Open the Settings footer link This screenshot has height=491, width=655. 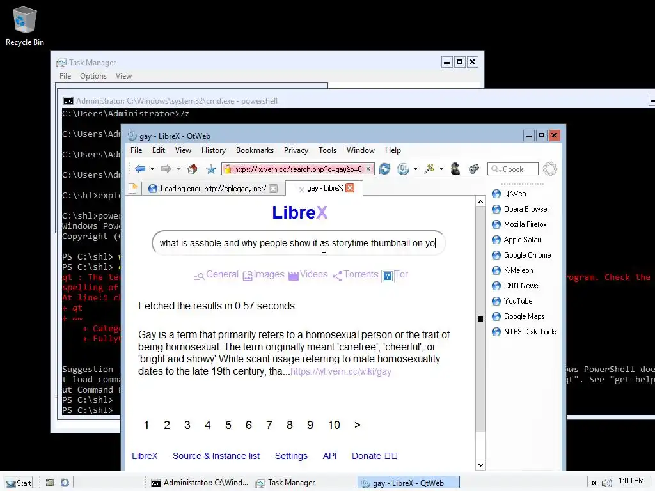(x=291, y=456)
